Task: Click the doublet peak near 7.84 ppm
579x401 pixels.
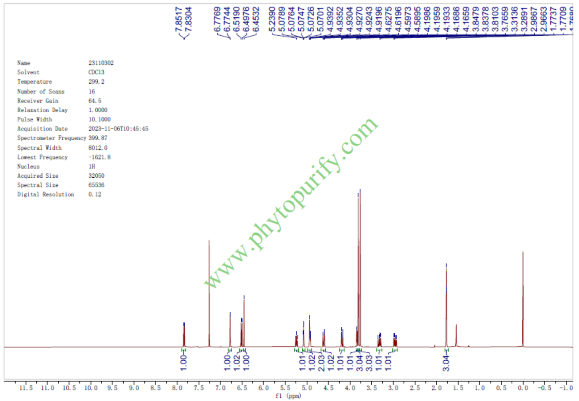Action: click(184, 335)
